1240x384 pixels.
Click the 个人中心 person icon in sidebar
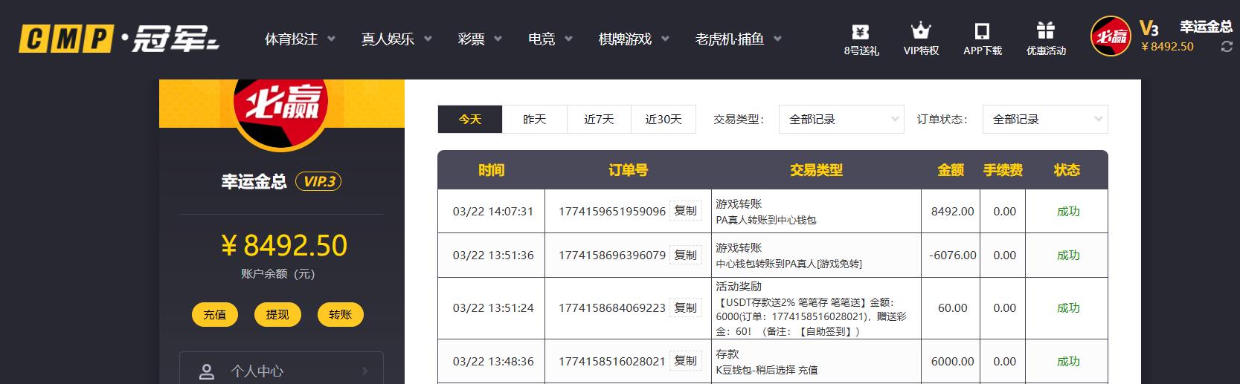pyautogui.click(x=207, y=371)
